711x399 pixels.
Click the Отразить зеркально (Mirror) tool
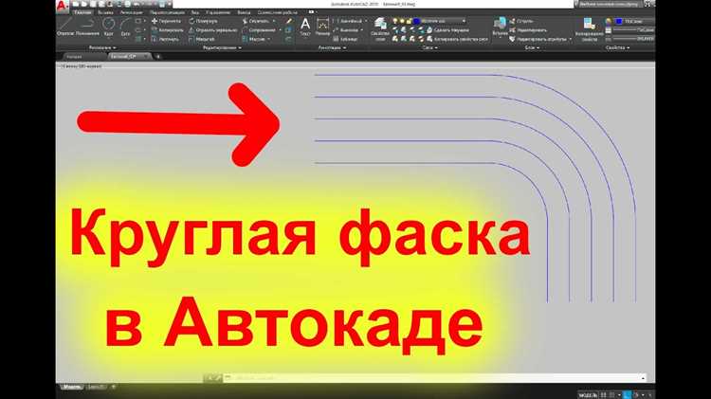point(212,30)
